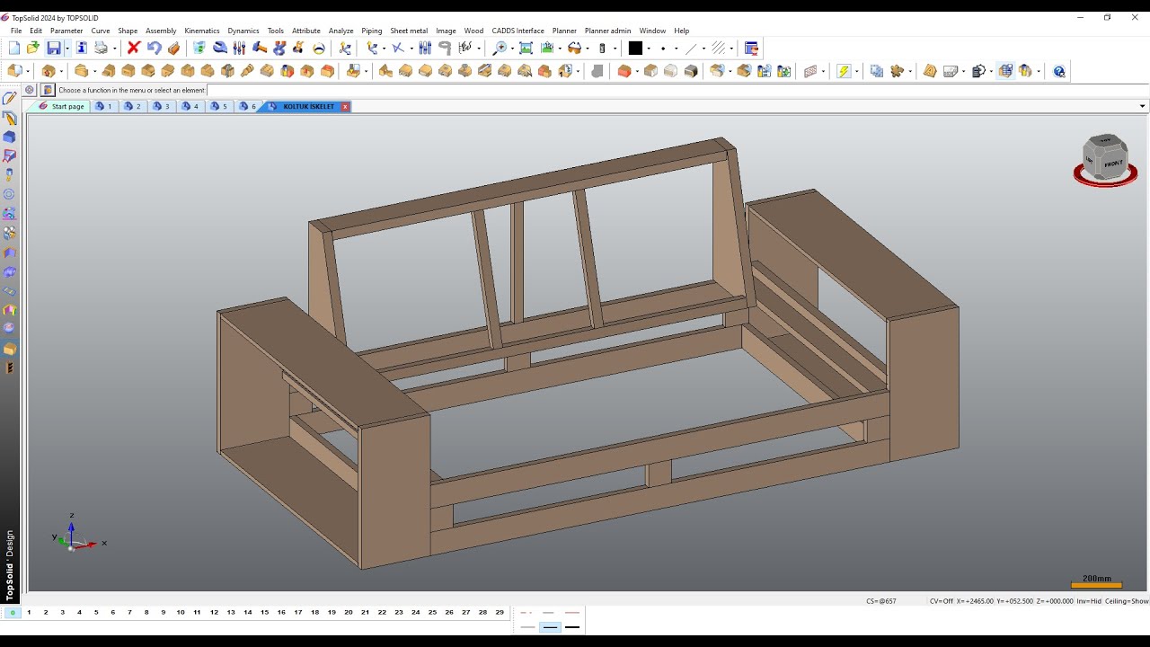Open the Shape menu
The height and width of the screenshot is (647, 1150).
[x=128, y=31]
